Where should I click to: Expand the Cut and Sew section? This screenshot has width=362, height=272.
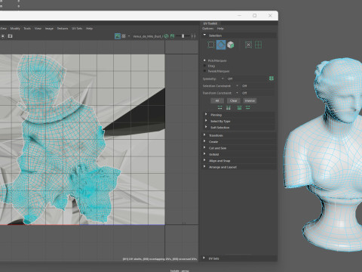point(240,148)
